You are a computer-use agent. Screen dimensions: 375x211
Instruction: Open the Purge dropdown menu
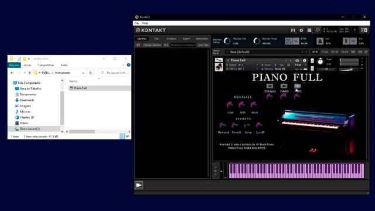click(301, 65)
